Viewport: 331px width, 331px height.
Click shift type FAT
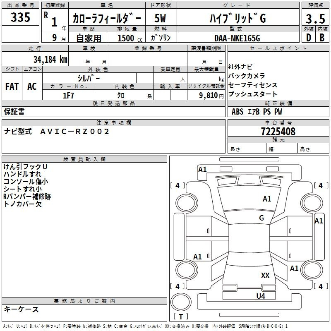pyautogui.click(x=12, y=86)
